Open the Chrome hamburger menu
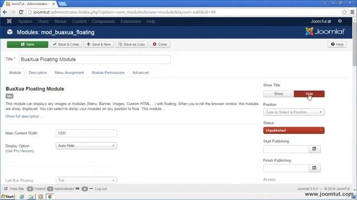The height and width of the screenshot is (200, 357). coord(353,12)
